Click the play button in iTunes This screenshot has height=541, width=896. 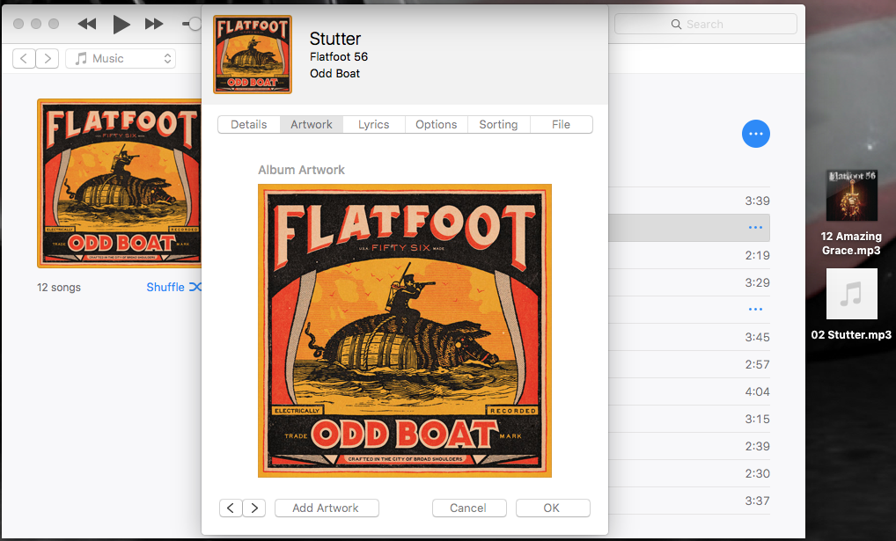coord(121,24)
